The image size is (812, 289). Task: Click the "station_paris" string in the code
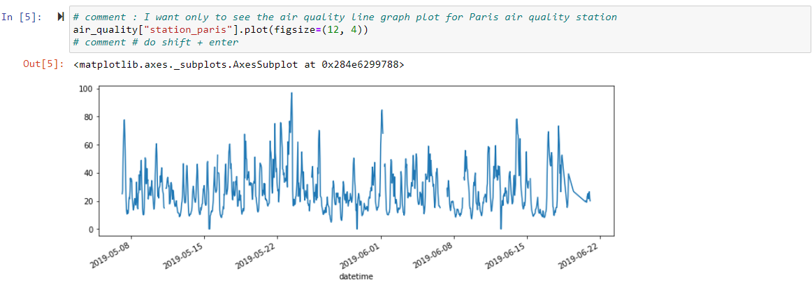pos(168,30)
